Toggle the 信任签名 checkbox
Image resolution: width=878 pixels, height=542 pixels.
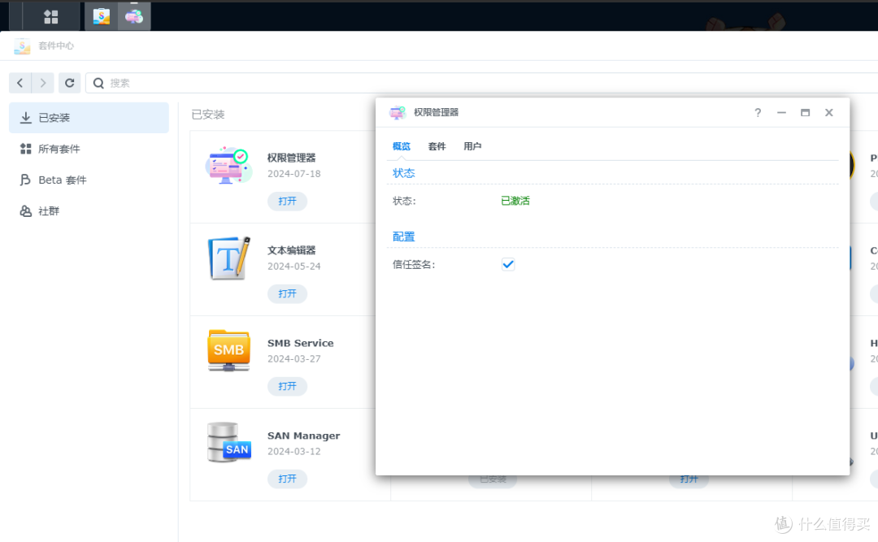508,264
